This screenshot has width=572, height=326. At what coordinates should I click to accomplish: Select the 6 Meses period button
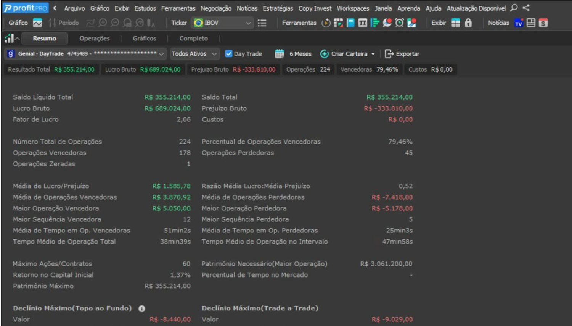click(300, 54)
